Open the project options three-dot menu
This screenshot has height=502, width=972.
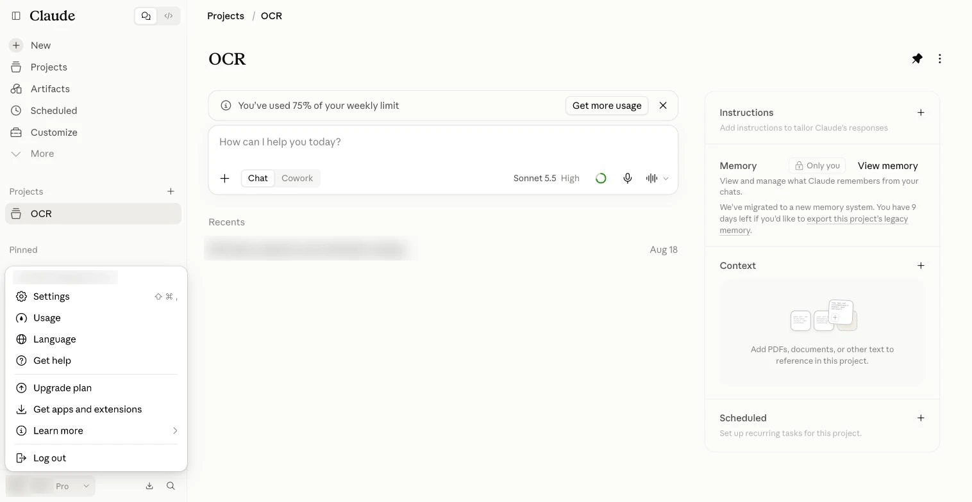(940, 59)
